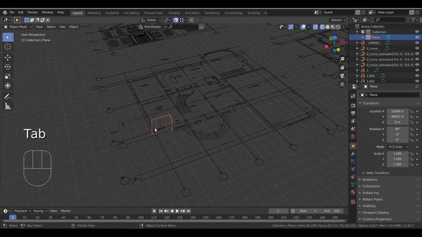Open the View Layer properties tab

click(353, 121)
